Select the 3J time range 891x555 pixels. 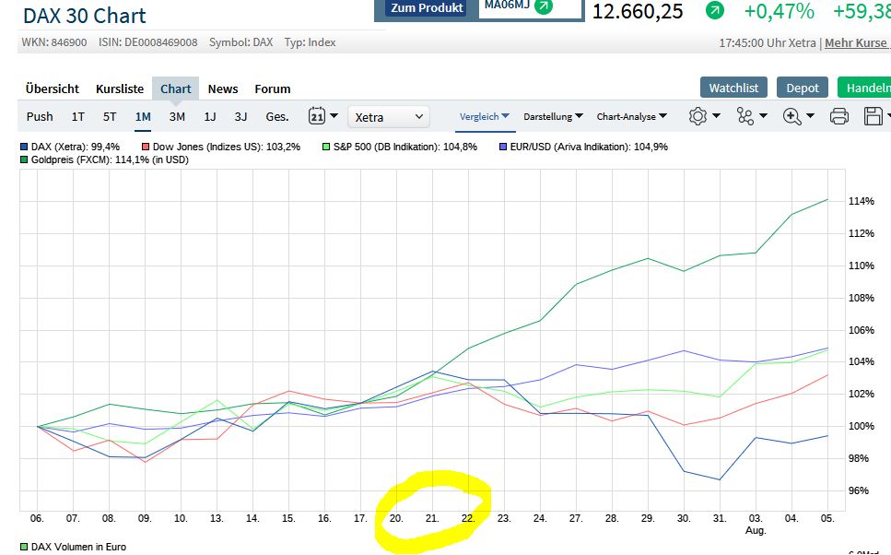240,116
